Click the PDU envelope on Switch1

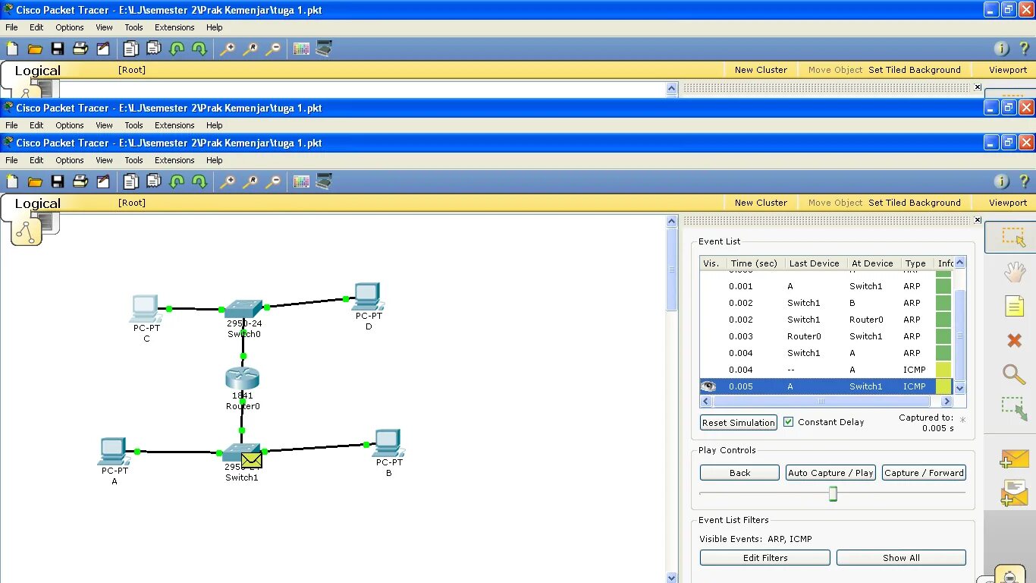pyautogui.click(x=251, y=460)
